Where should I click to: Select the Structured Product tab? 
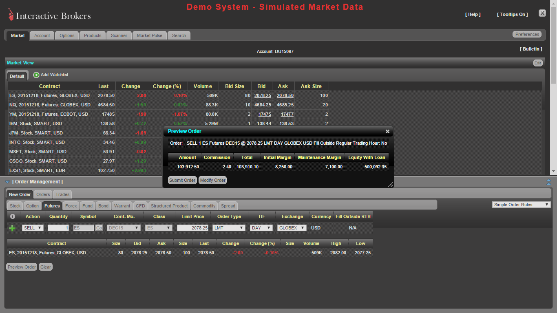click(169, 206)
